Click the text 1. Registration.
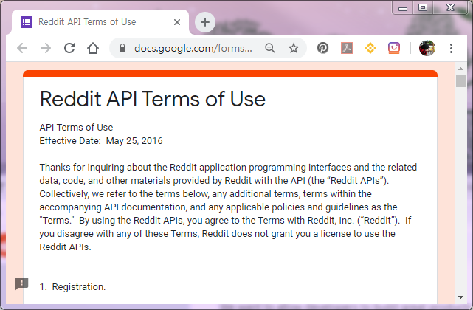The height and width of the screenshot is (310, 473). click(x=72, y=287)
